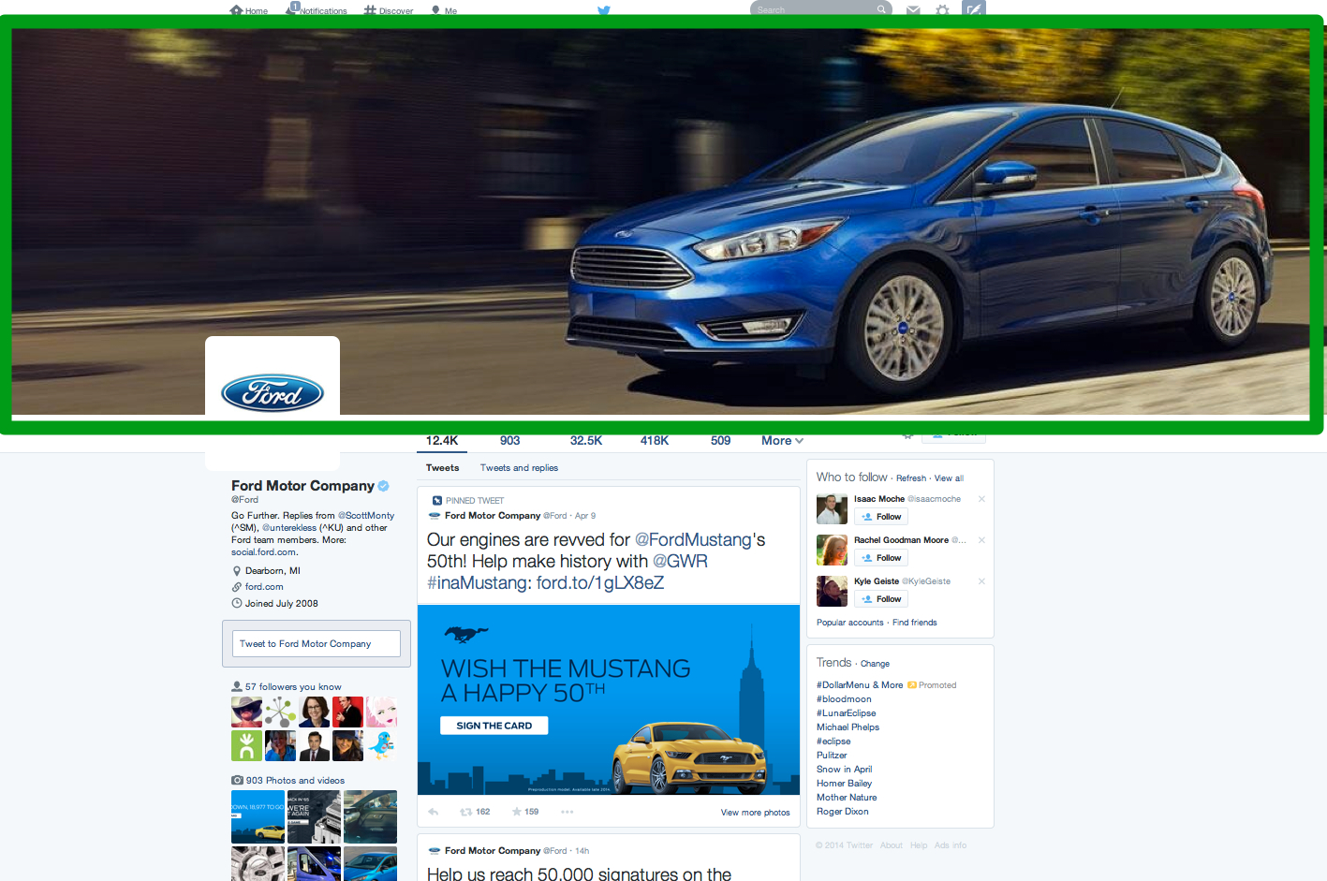Open the #DollarMenu & More promoted trend
Image resolution: width=1327 pixels, height=881 pixels.
860,685
